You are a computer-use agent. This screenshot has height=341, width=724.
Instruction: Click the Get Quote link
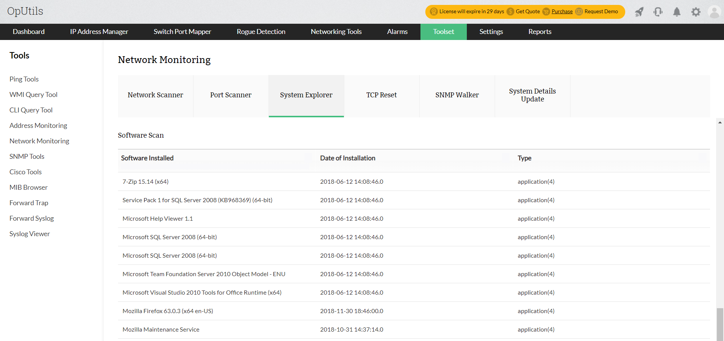(528, 12)
